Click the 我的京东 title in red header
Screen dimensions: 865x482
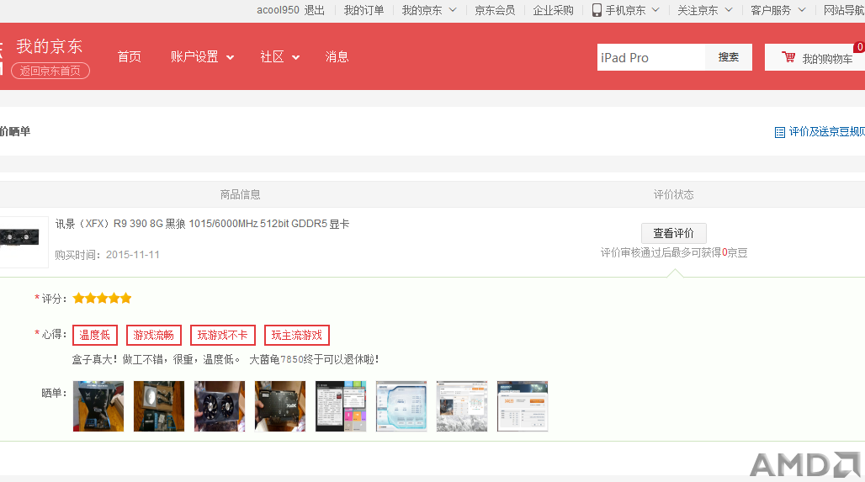pyautogui.click(x=49, y=46)
